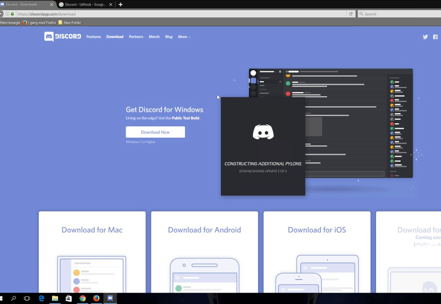
Task: Open the Blog link in the header
Action: pyautogui.click(x=169, y=37)
